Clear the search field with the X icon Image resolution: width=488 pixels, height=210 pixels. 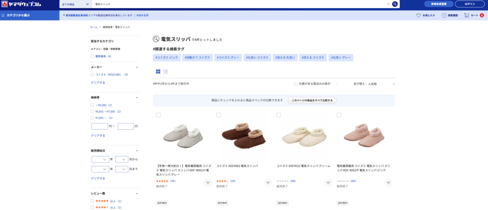pyautogui.click(x=388, y=4)
